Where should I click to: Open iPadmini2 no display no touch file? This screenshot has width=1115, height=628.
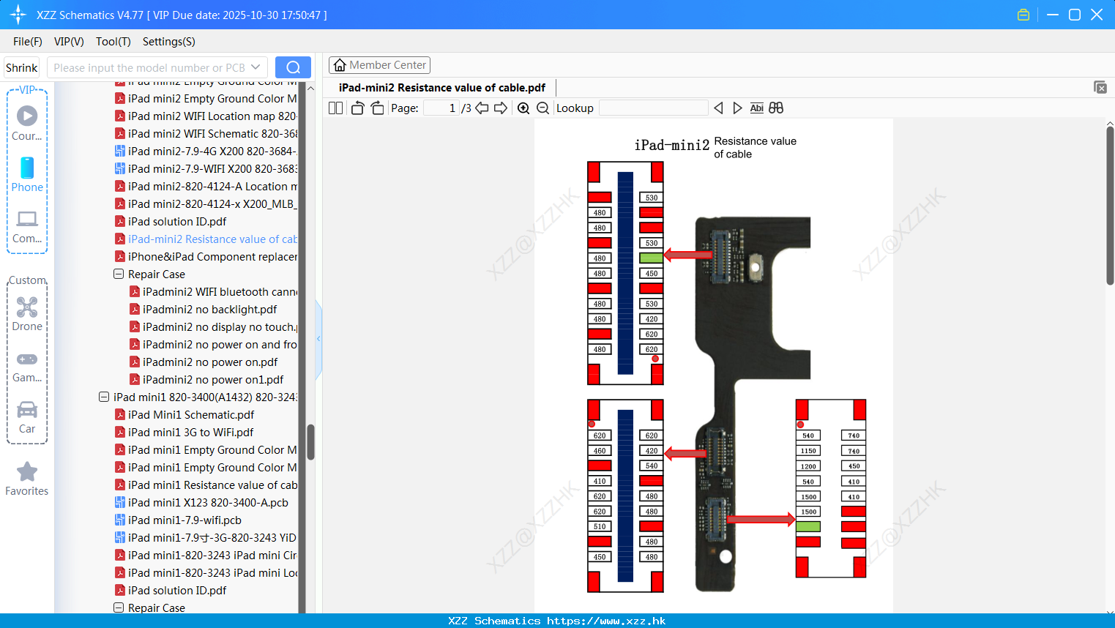pyautogui.click(x=213, y=326)
